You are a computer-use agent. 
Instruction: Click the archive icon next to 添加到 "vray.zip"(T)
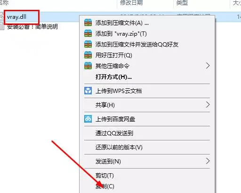click(x=88, y=33)
